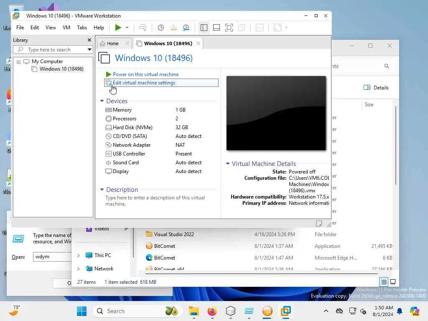Open the File menu in VMware

(20, 28)
